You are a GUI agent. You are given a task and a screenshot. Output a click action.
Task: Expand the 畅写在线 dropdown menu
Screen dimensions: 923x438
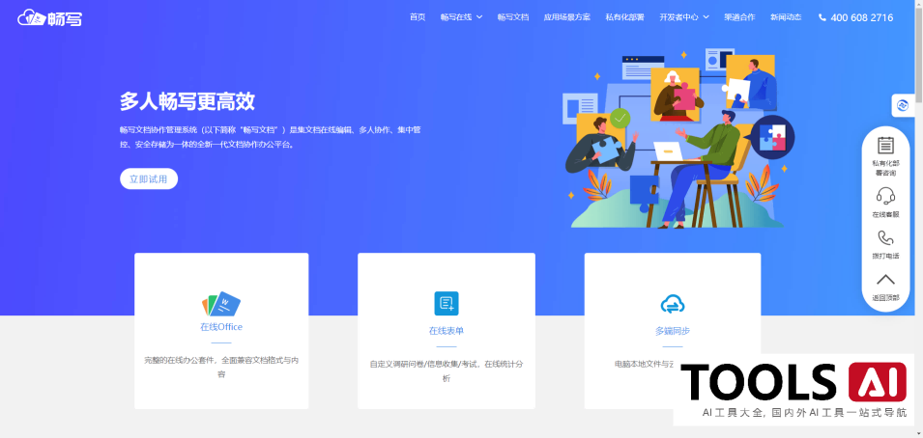(x=460, y=17)
